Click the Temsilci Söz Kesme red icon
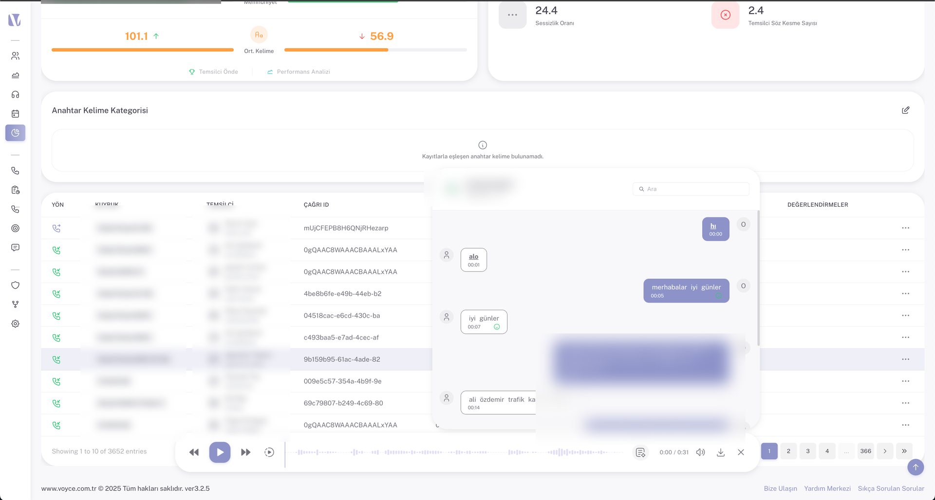The height and width of the screenshot is (500, 935). (725, 15)
